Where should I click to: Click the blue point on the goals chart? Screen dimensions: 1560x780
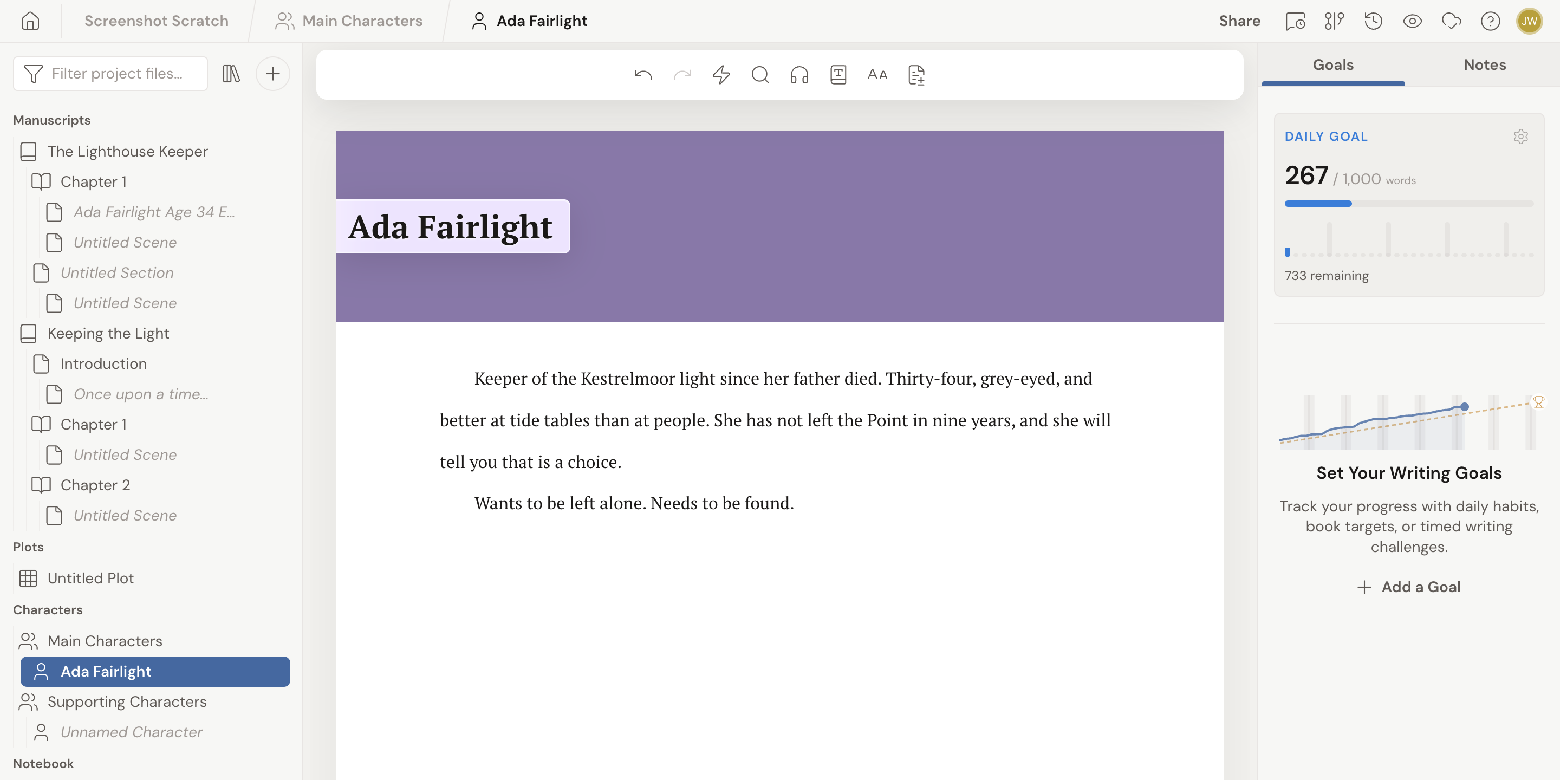pos(1464,407)
